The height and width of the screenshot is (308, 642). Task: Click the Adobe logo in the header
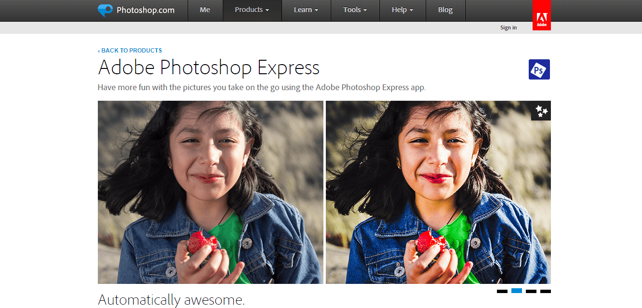(x=542, y=15)
